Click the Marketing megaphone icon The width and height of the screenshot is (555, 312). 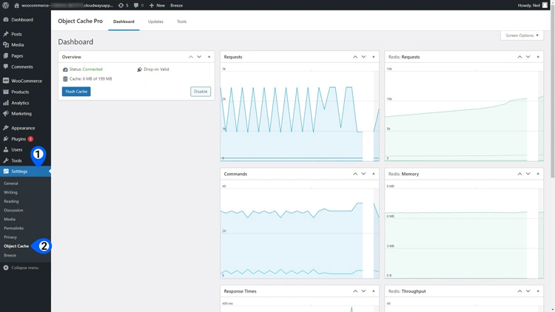click(6, 114)
